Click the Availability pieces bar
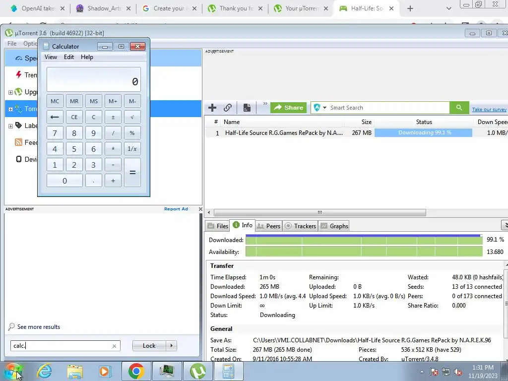 click(x=364, y=252)
